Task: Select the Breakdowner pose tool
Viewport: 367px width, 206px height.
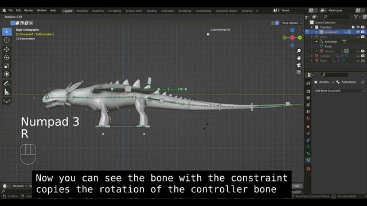Action: tap(7, 101)
